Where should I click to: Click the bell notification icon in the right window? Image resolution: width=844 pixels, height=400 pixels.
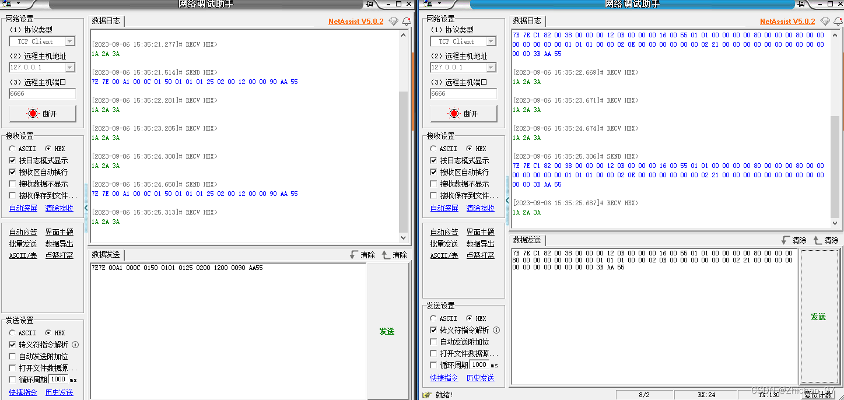(x=838, y=21)
